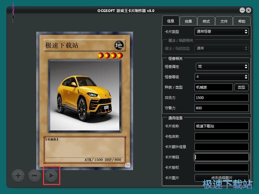This screenshot has width=259, height=194.
Task: Open the 样式 tab
Action: (206, 21)
